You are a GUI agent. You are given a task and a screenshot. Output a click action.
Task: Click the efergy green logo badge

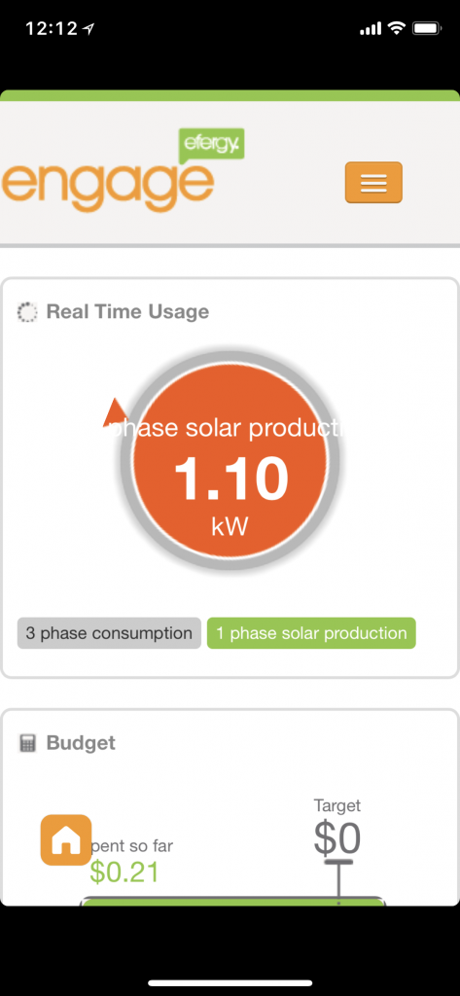pos(212,144)
